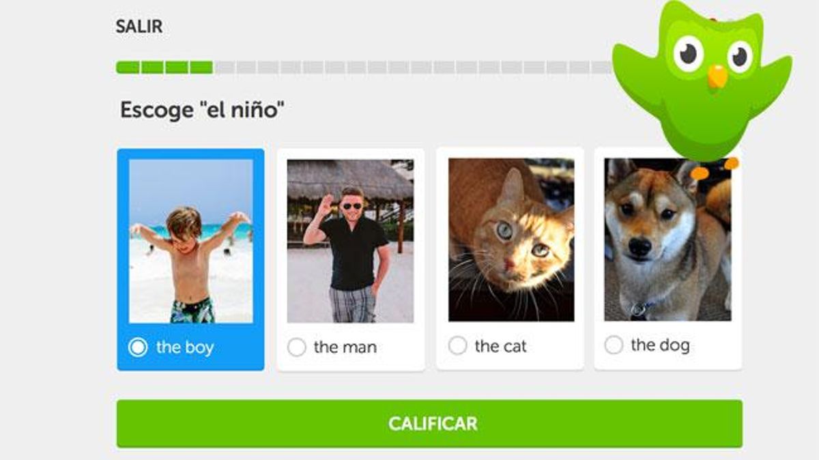Image resolution: width=819 pixels, height=460 pixels.
Task: Click the "the man" text label
Action: pyautogui.click(x=345, y=347)
